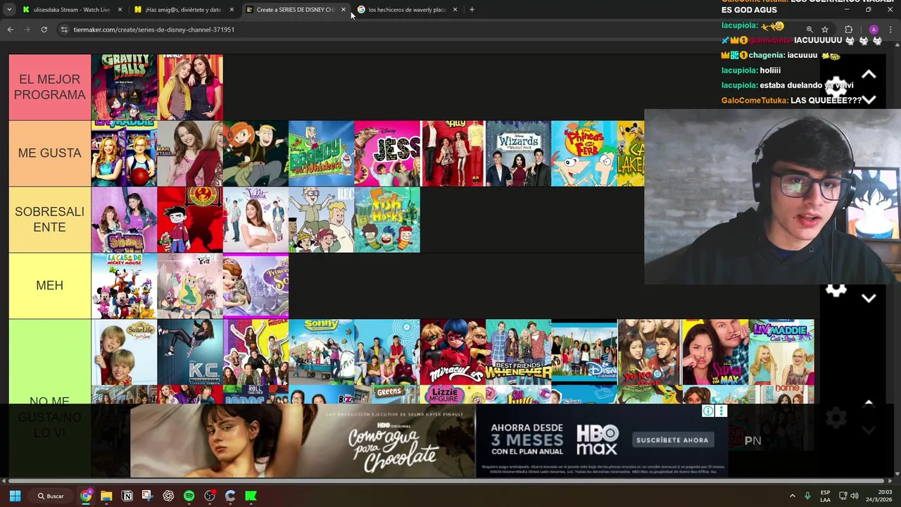Screen dimensions: 901x507
Task: Select the Create a SERIES DE DISNEY tab
Action: pyautogui.click(x=296, y=10)
